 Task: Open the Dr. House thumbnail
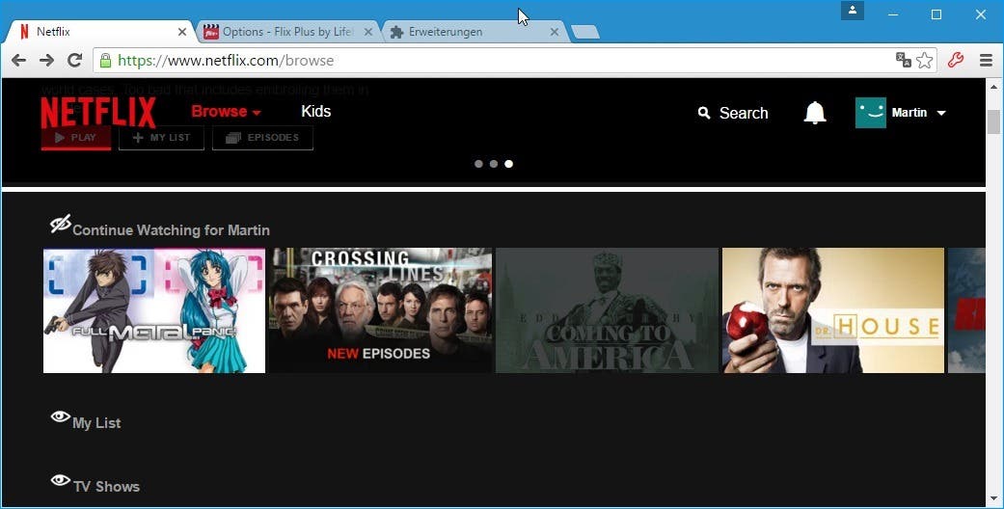point(833,310)
